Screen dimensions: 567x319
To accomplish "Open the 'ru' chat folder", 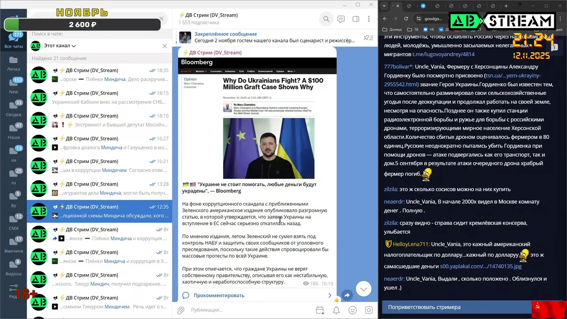I will pos(14,177).
